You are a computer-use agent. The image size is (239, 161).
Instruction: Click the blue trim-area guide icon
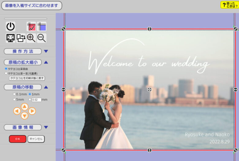click(42, 27)
